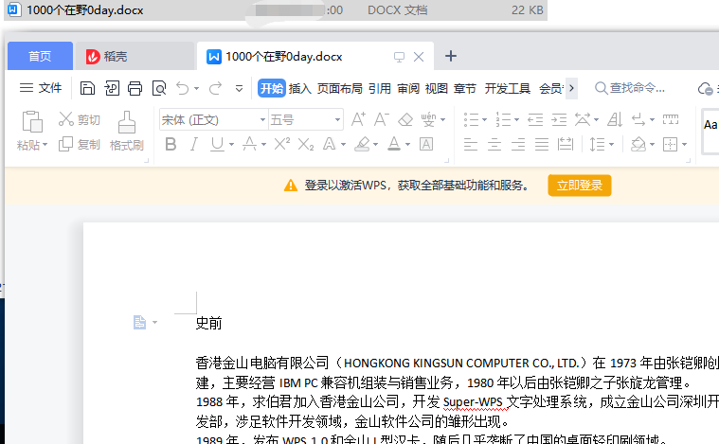The image size is (719, 444).
Task: Apply Font Color red A
Action: [394, 144]
